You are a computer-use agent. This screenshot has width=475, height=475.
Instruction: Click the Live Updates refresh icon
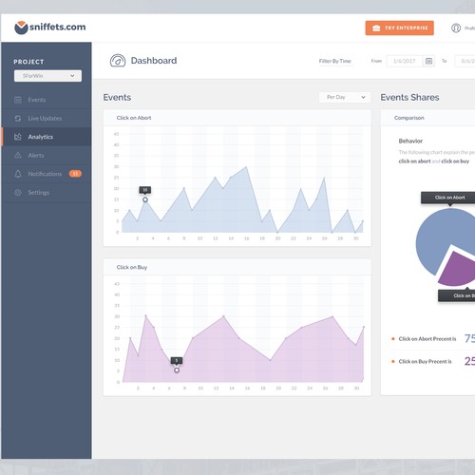coord(18,119)
